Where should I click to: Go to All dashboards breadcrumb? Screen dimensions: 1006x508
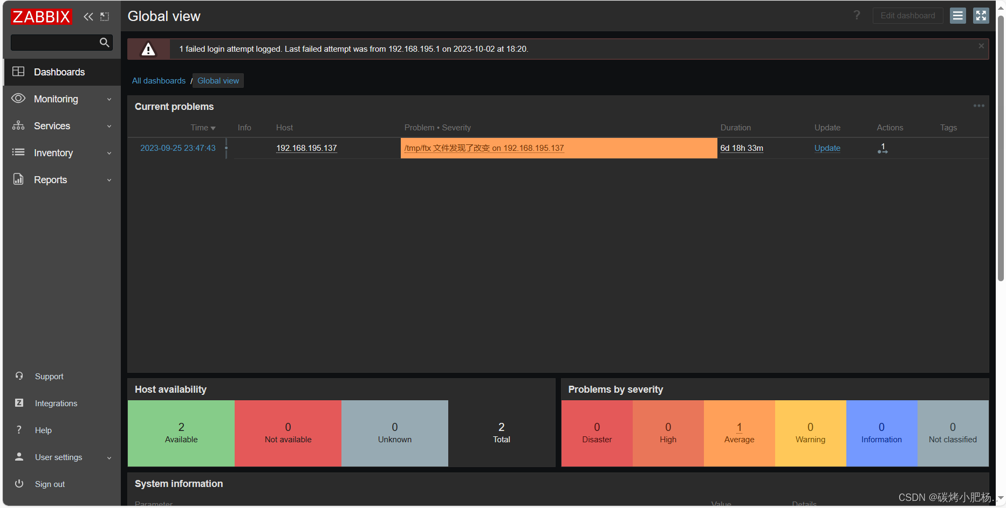click(159, 81)
